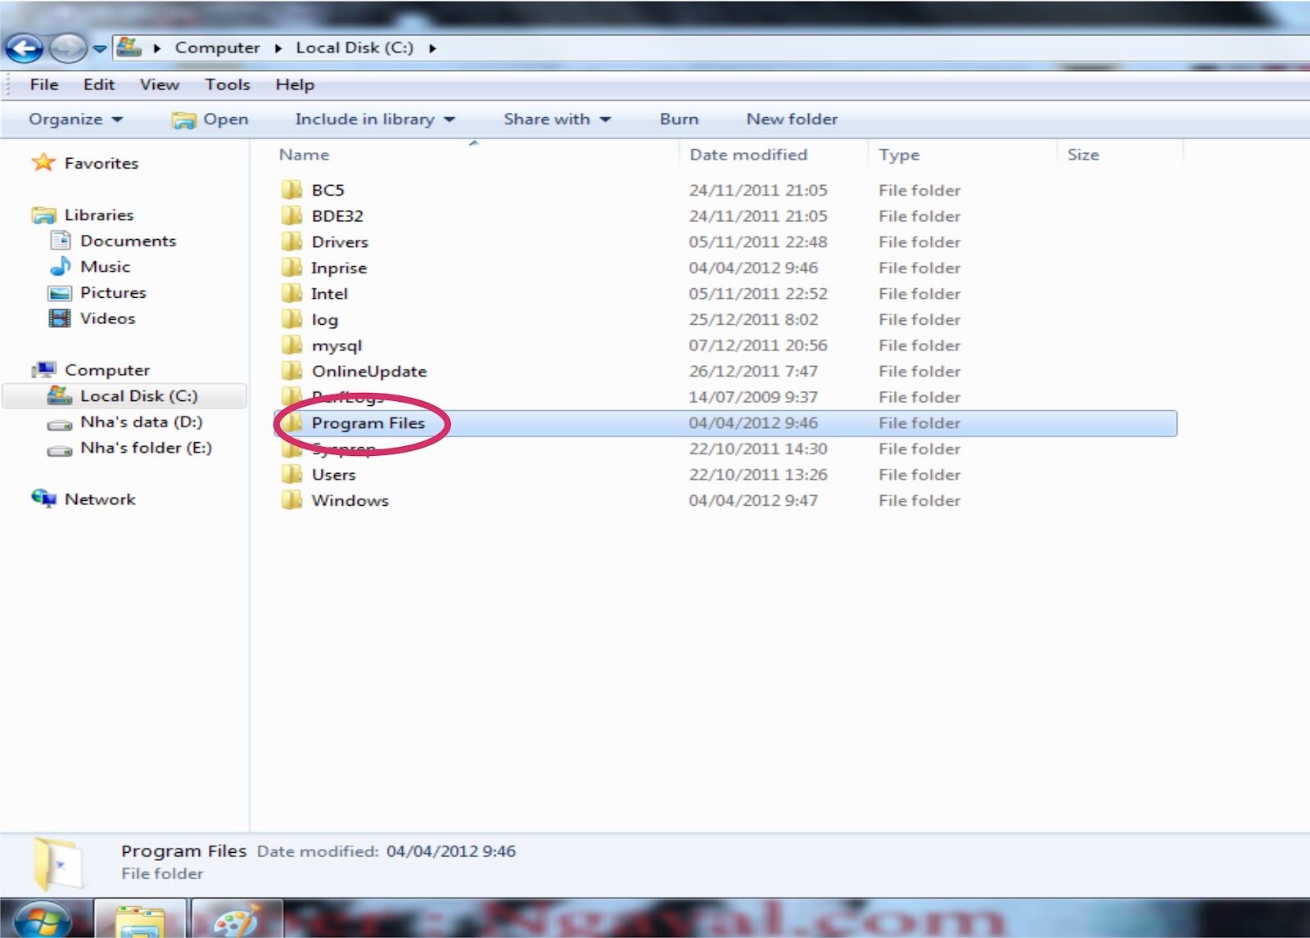Click the New folder button
Image resolution: width=1310 pixels, height=938 pixels.
tap(792, 120)
